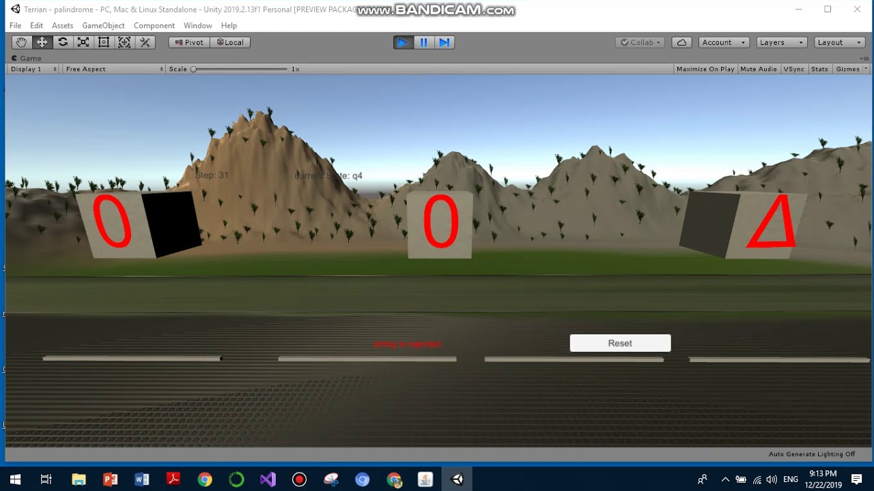Select the Rect Transform tool
Image resolution: width=874 pixels, height=491 pixels.
(104, 42)
